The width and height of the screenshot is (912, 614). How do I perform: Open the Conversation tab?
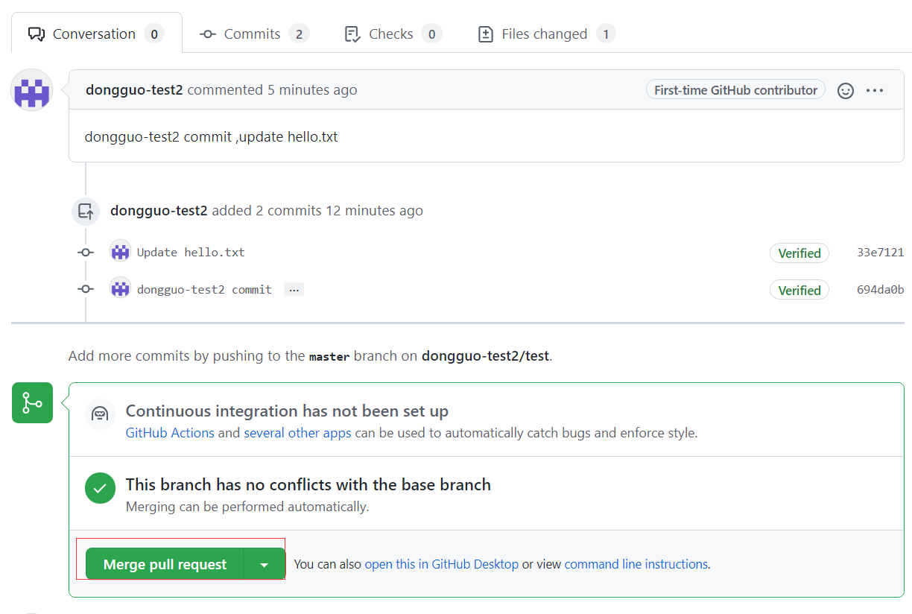coord(97,34)
